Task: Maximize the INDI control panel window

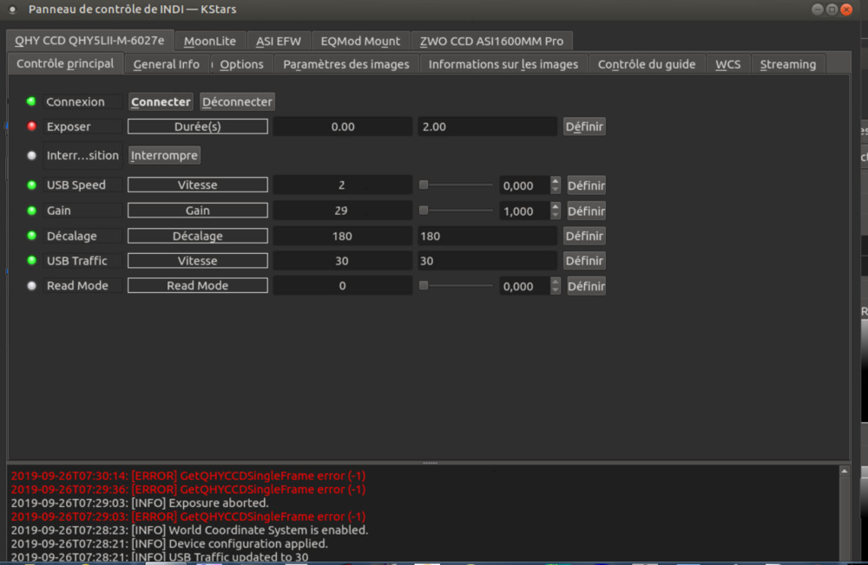Action: (x=832, y=10)
